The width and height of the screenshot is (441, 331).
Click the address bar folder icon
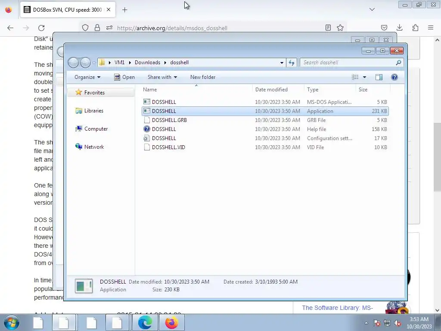102,62
